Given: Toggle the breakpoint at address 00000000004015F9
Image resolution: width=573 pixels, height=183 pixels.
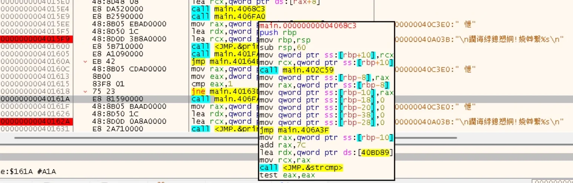Looking at the screenshot, I should pos(36,39).
